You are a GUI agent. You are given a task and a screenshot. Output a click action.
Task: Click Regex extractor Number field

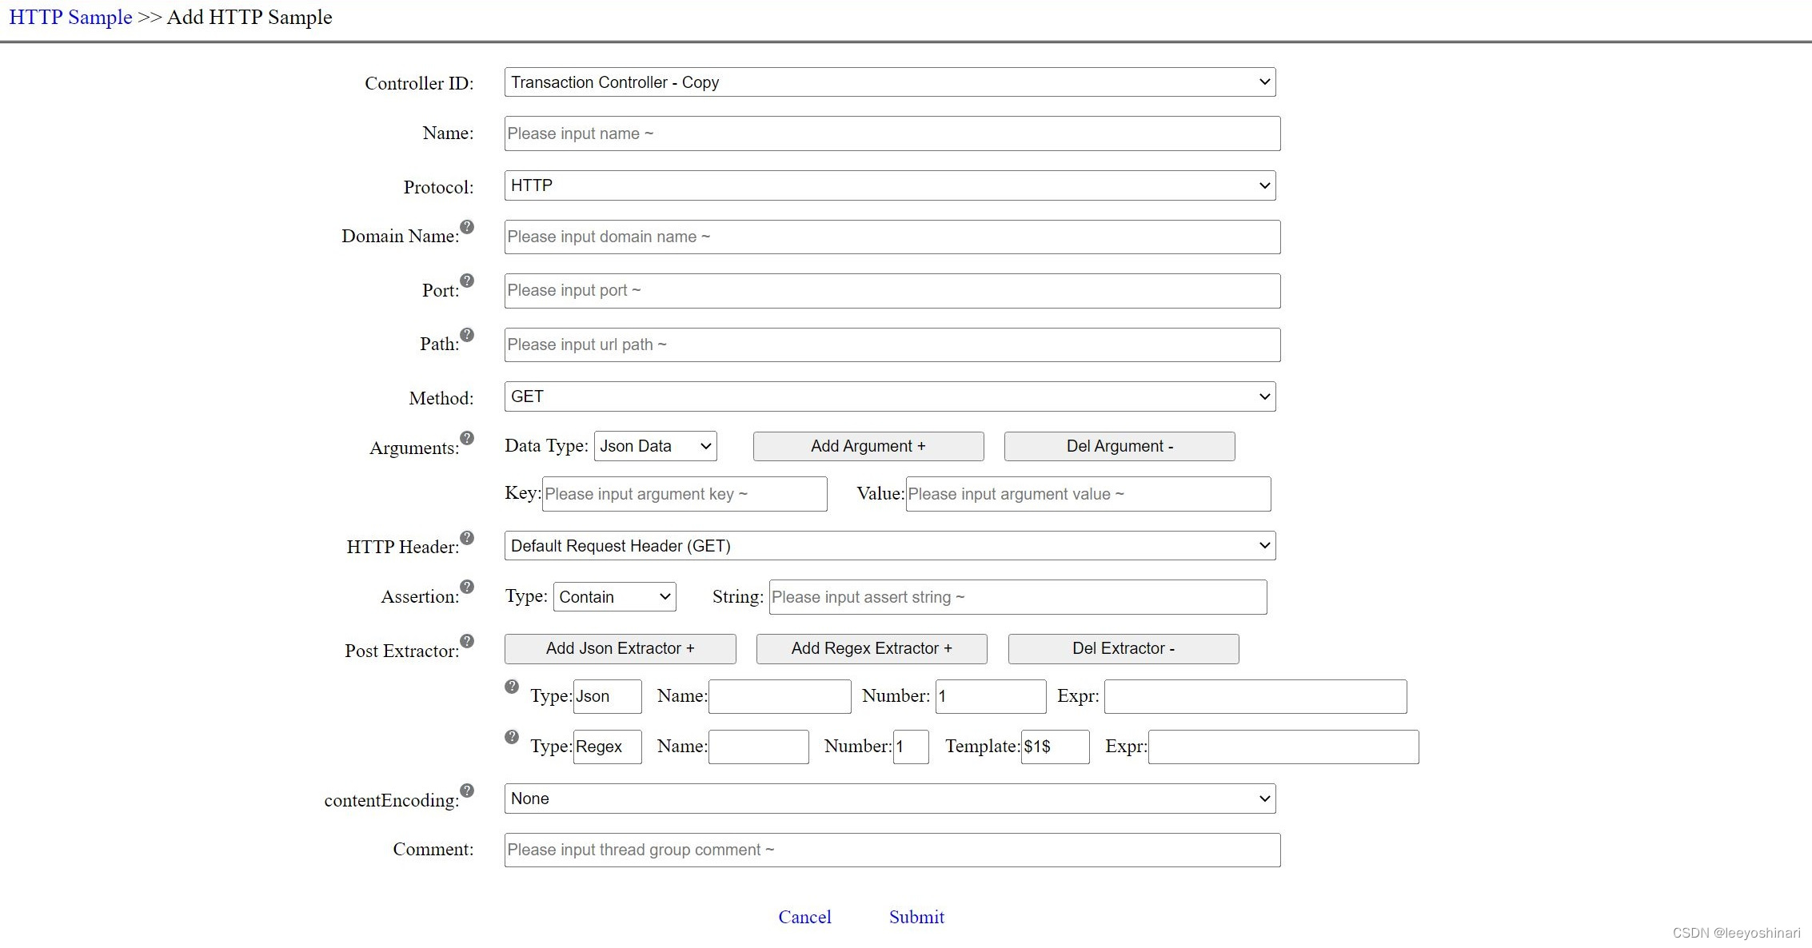point(911,747)
